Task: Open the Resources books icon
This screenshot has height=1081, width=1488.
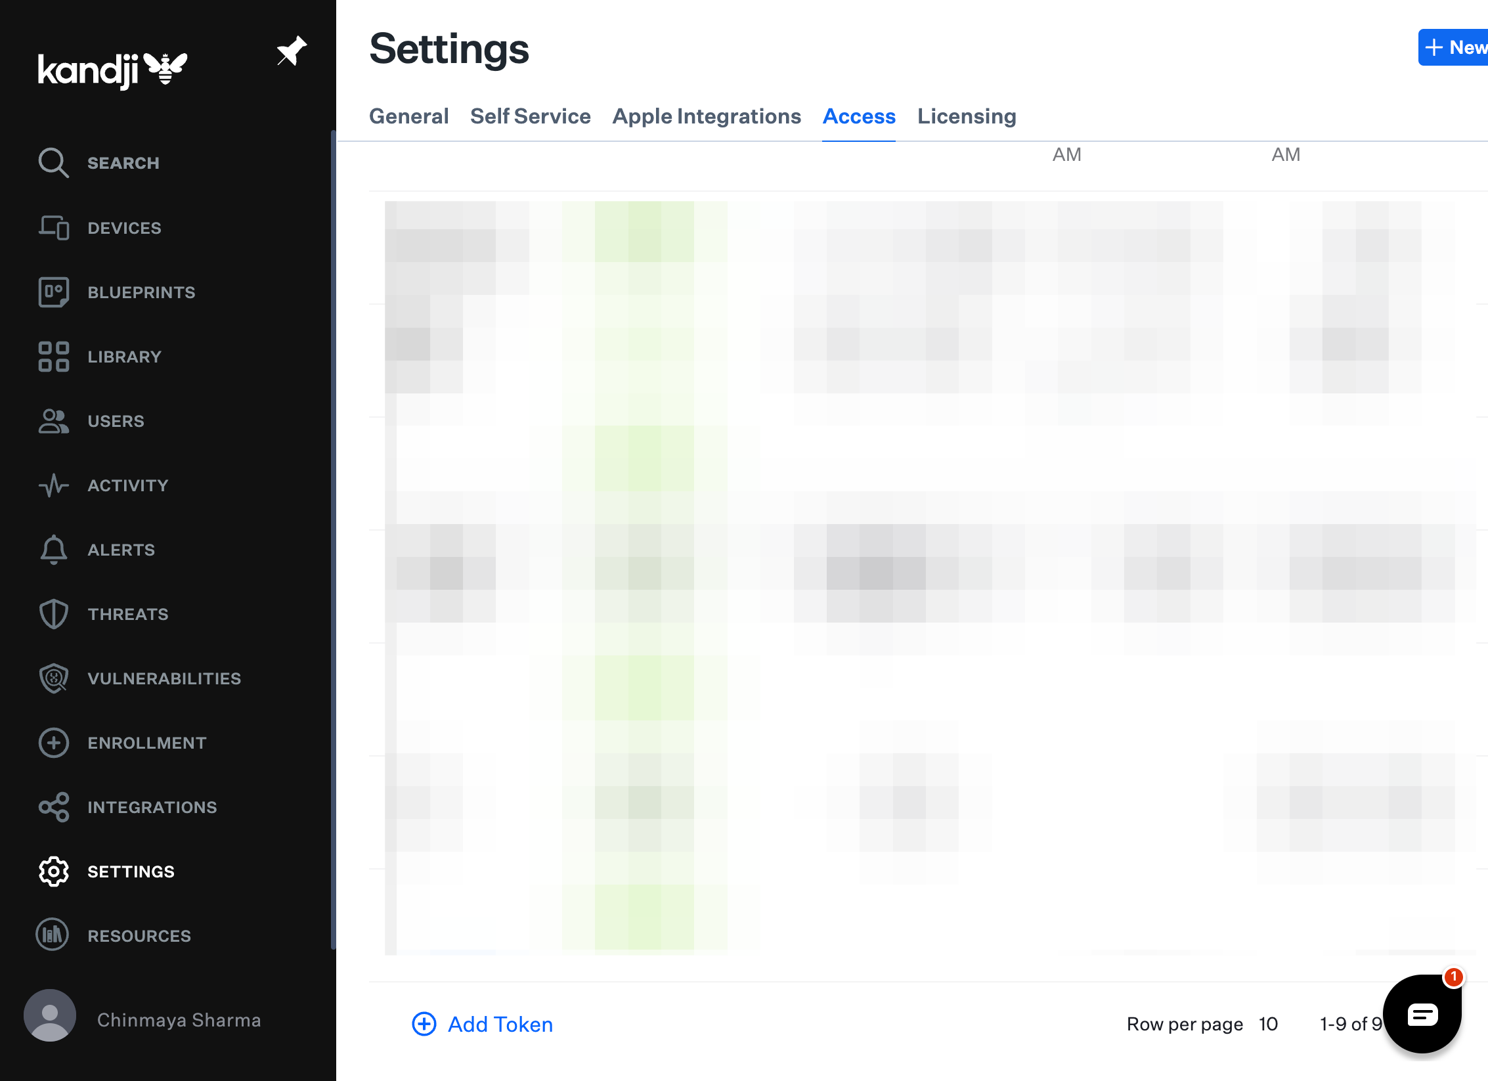Action: pyautogui.click(x=52, y=935)
